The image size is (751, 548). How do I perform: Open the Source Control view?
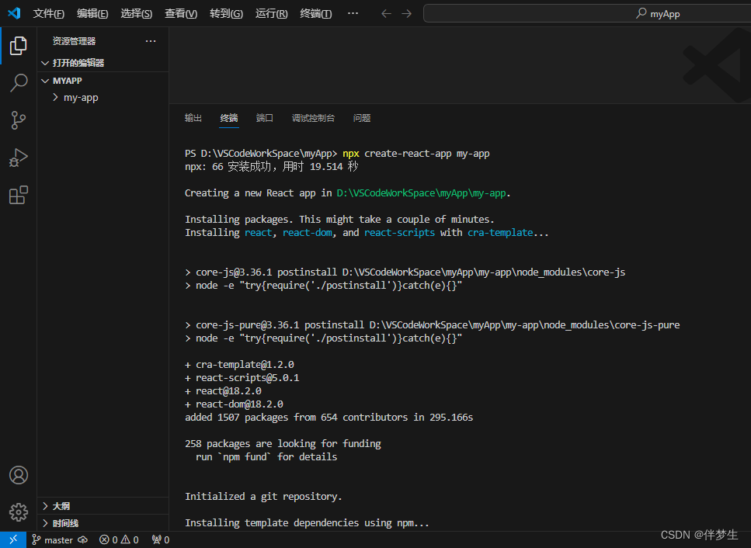(x=18, y=120)
